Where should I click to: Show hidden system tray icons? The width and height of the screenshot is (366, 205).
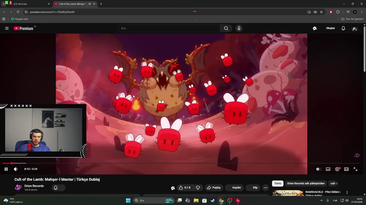[x=321, y=200]
